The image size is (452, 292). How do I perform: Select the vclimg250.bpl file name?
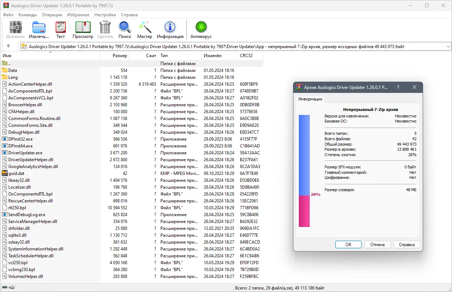point(22,270)
